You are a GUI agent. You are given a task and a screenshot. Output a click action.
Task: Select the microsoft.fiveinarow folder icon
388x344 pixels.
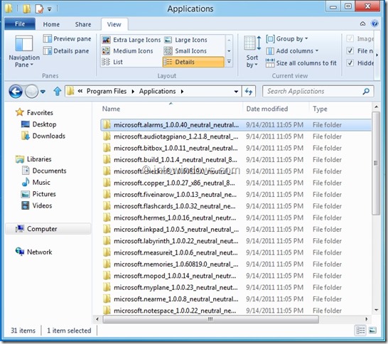click(107, 195)
